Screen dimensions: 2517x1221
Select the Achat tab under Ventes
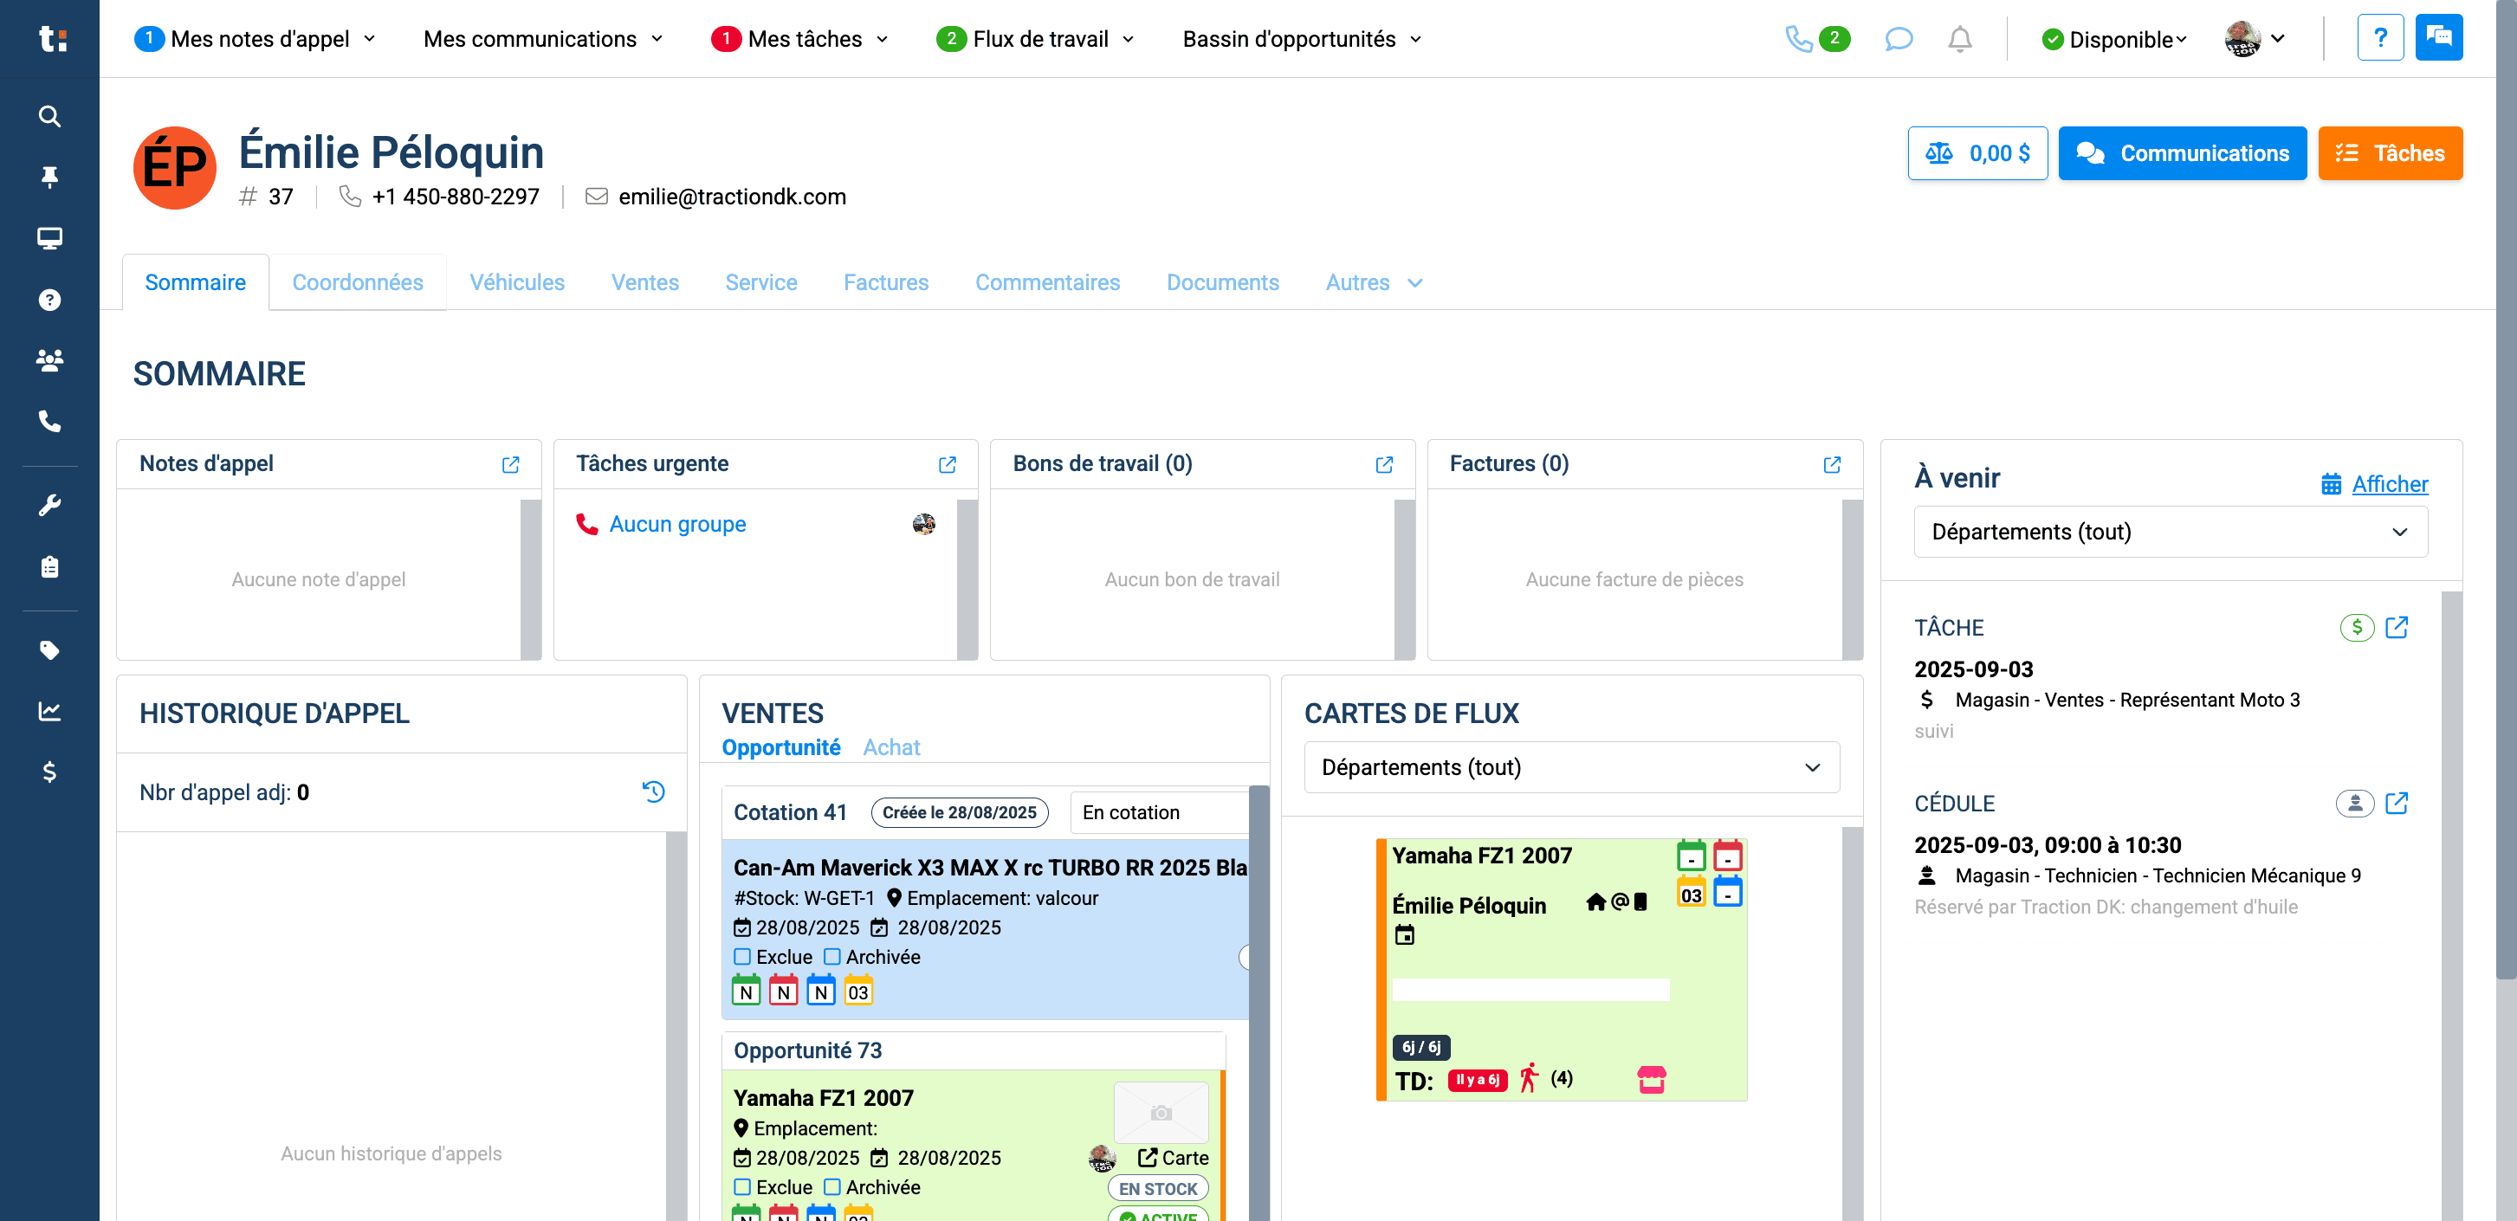(891, 747)
